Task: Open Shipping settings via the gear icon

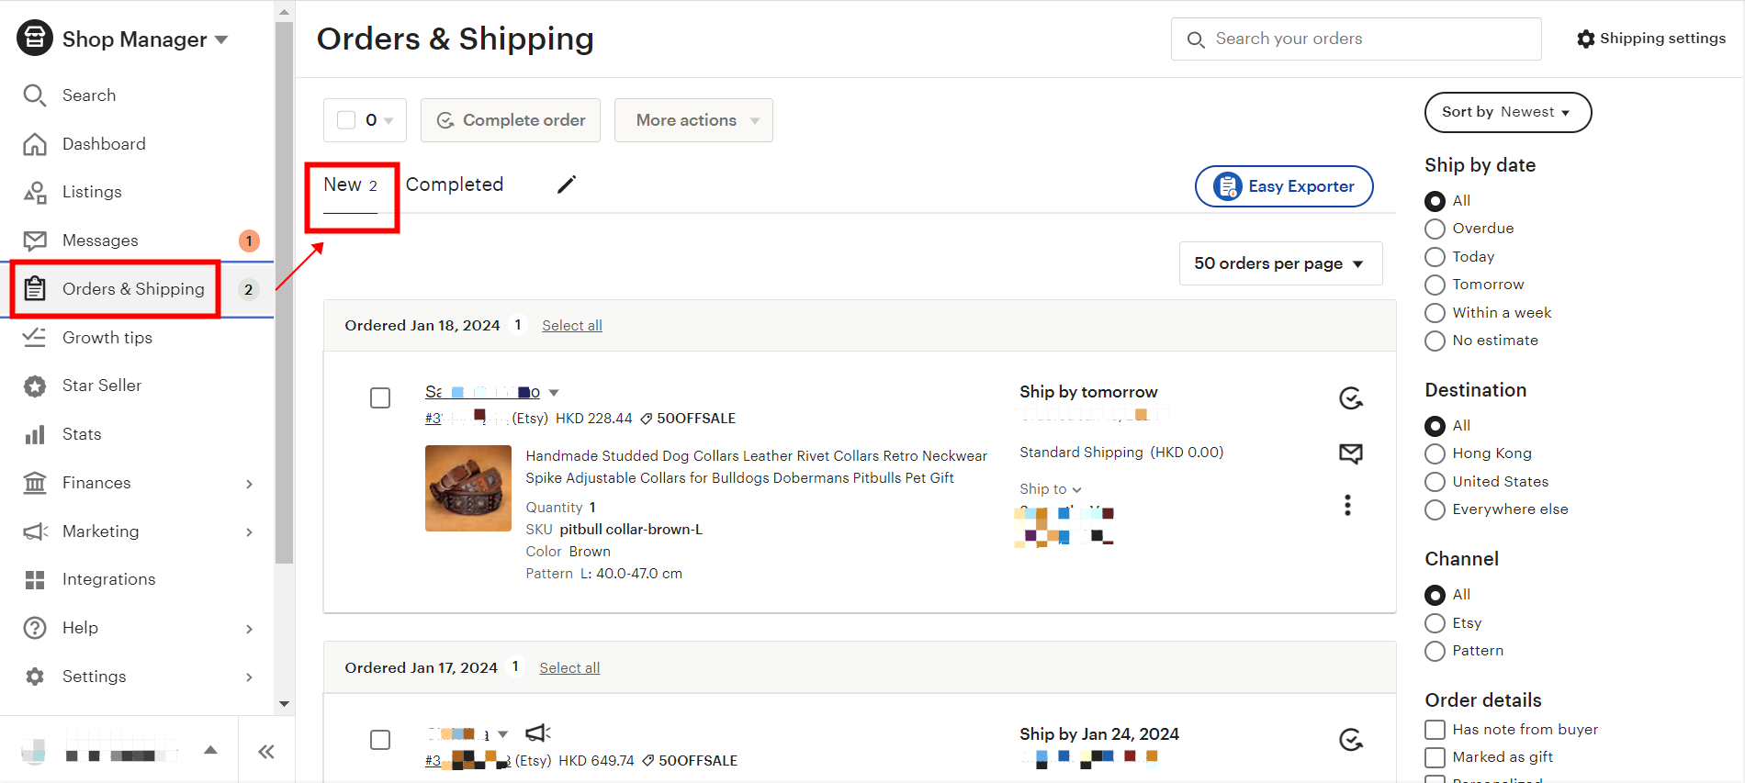Action: [1584, 39]
